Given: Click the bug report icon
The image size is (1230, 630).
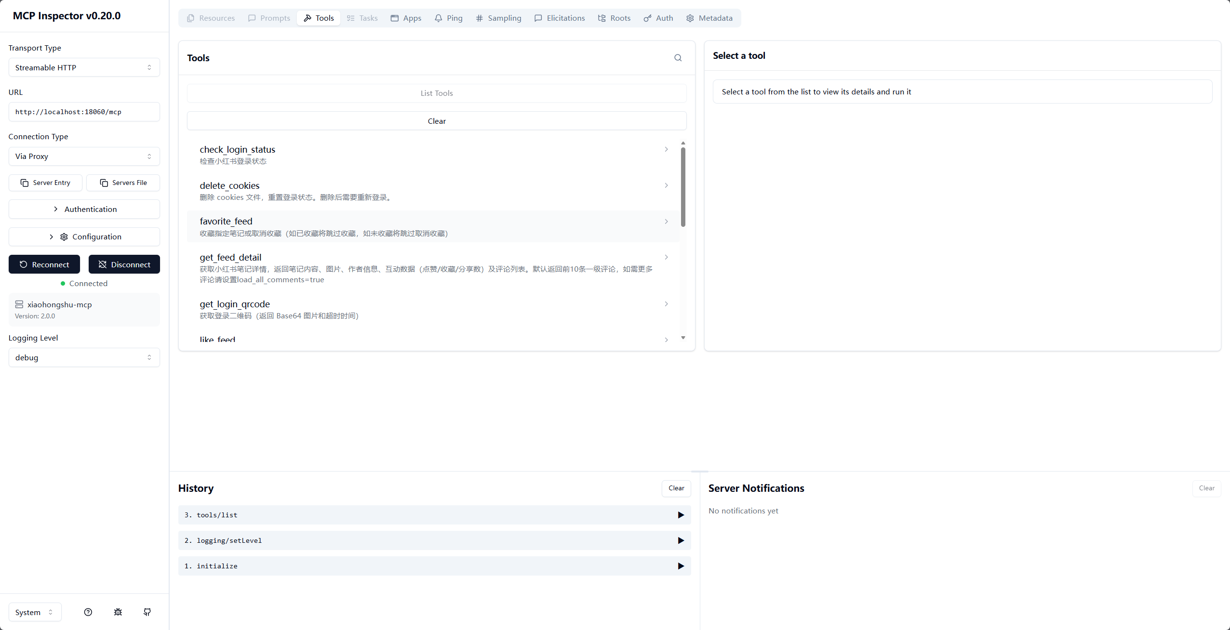Looking at the screenshot, I should tap(118, 612).
